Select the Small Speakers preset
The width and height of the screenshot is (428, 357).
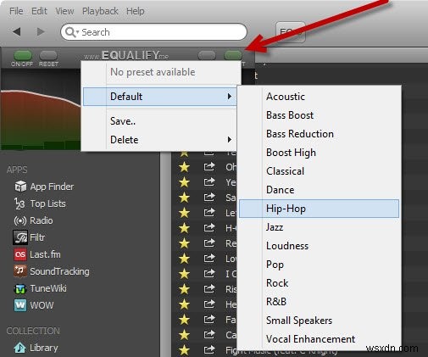pos(319,321)
